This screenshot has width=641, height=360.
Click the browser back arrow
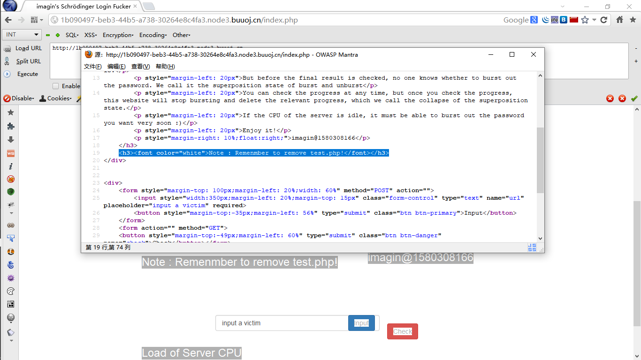point(8,20)
